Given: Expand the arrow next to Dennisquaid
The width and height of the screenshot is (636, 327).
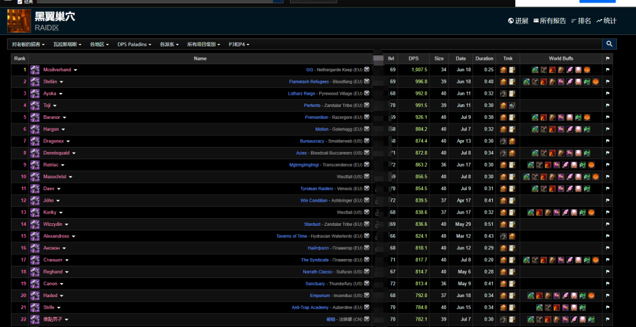Looking at the screenshot, I should (74, 153).
